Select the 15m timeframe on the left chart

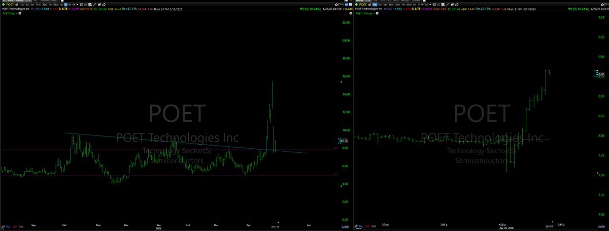click(38, 5)
